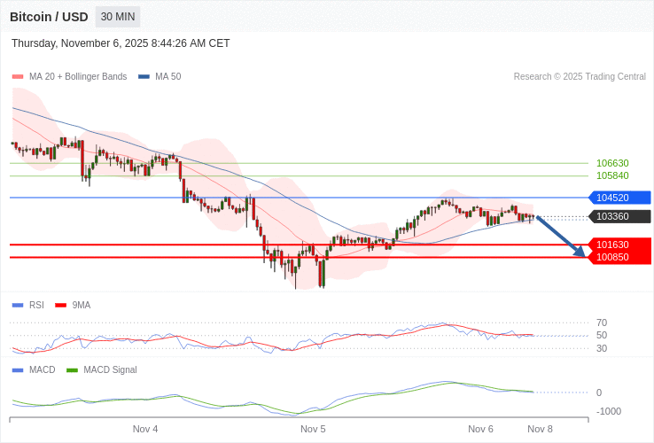This screenshot has height=443, width=654.
Task: Click the 100850 red support tag
Action: point(619,257)
